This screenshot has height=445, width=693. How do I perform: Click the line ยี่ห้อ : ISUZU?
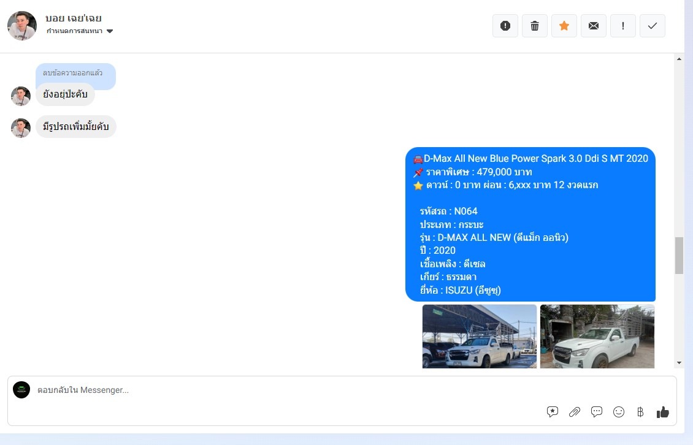click(460, 291)
